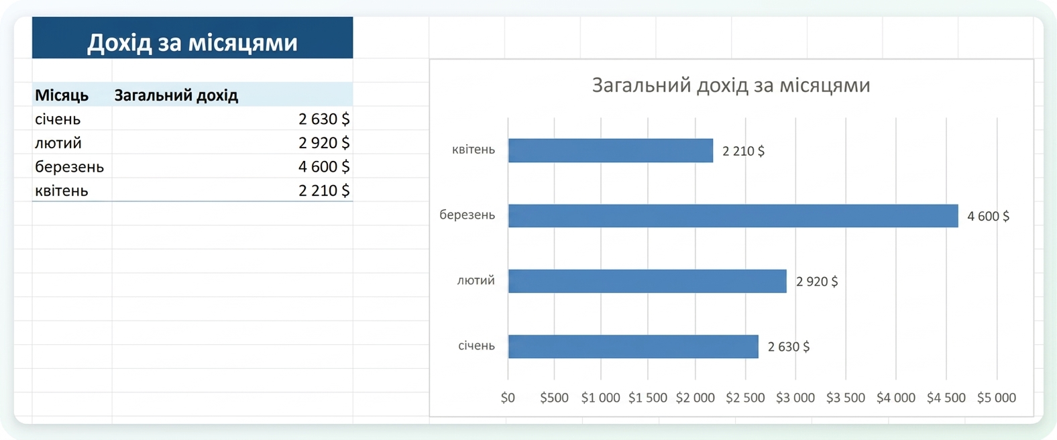Select the 'квітень' table cell
The image size is (1057, 440).
point(72,190)
